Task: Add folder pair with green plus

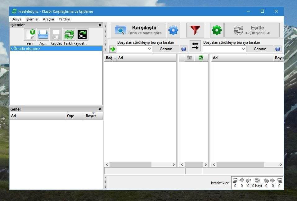Action: [x=113, y=49]
